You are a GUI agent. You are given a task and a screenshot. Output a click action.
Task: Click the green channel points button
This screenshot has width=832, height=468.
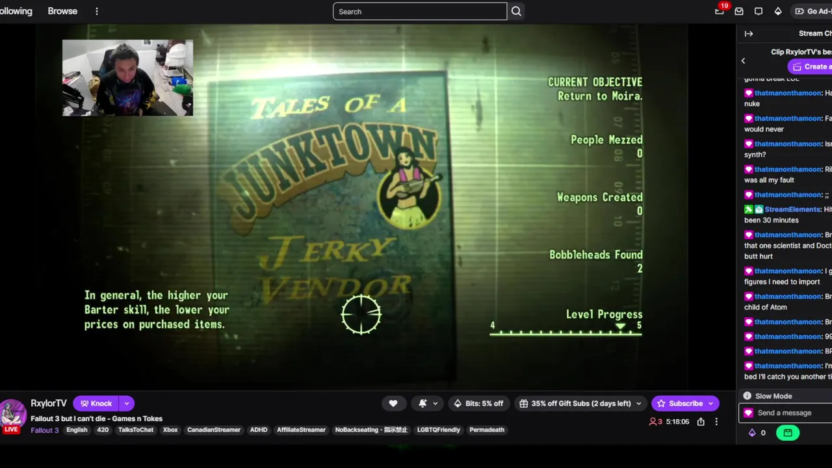(x=788, y=433)
